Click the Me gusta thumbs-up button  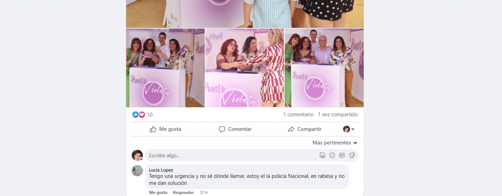tap(166, 130)
